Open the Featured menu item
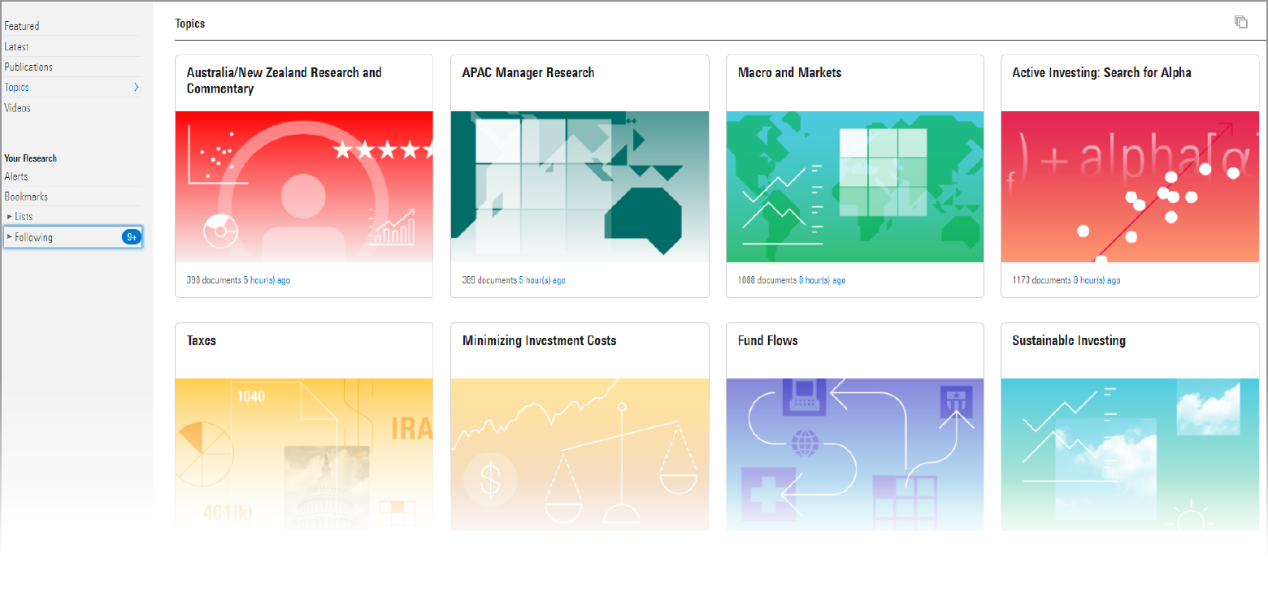 (x=22, y=26)
